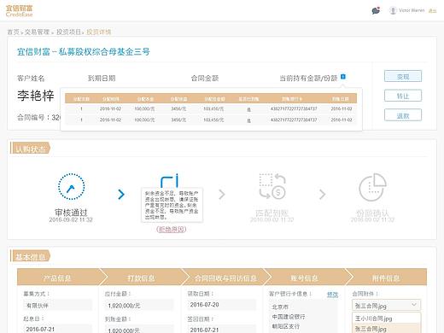
Task: Click the 转让 button
Action: tap(403, 96)
